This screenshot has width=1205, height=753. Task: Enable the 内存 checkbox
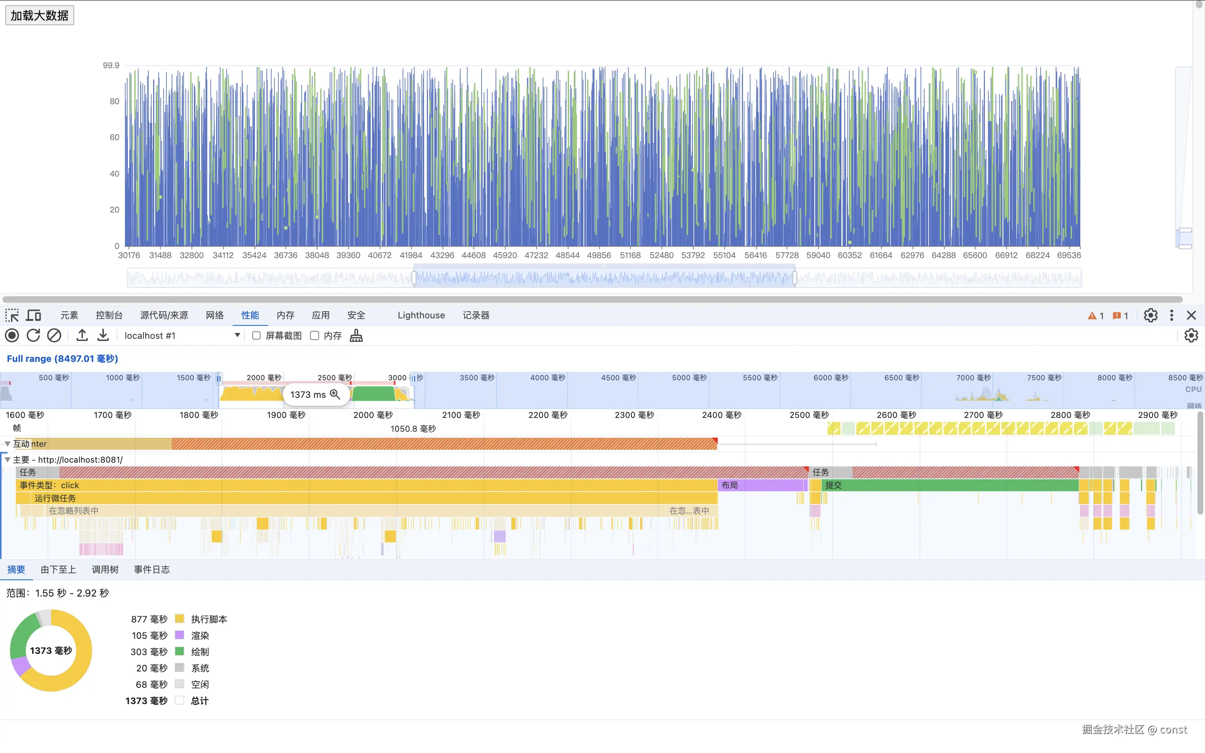point(315,336)
